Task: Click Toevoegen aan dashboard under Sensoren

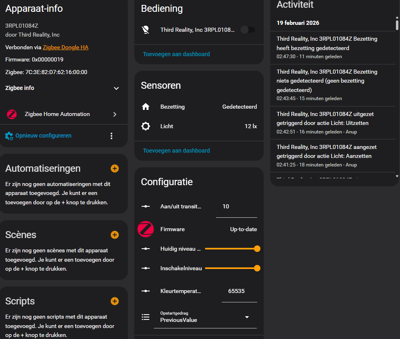Action: tap(176, 151)
